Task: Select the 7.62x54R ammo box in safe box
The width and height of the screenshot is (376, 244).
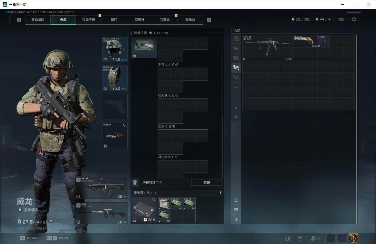Action: 164,203
